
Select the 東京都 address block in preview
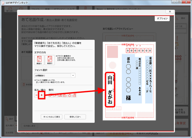[x=149, y=79]
